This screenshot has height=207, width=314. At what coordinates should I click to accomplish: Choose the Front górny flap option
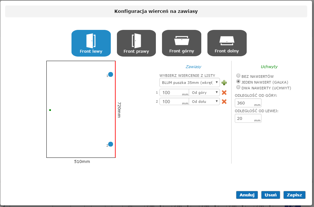pos(182,43)
